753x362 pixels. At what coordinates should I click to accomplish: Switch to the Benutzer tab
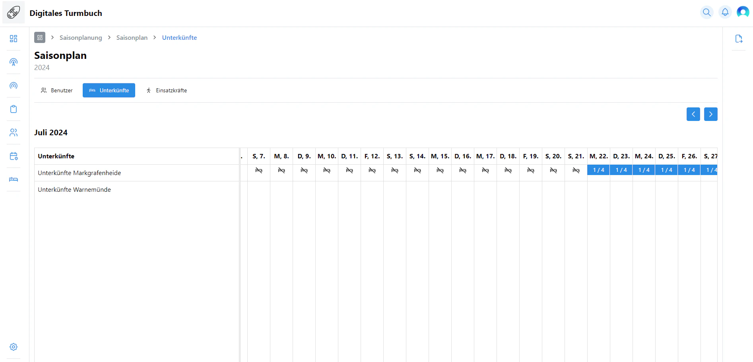pos(57,90)
